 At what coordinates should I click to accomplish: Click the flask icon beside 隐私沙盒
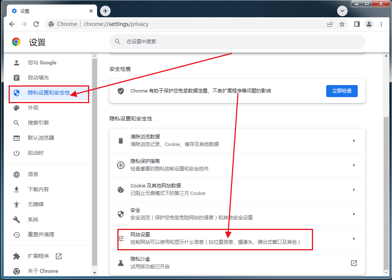click(121, 263)
